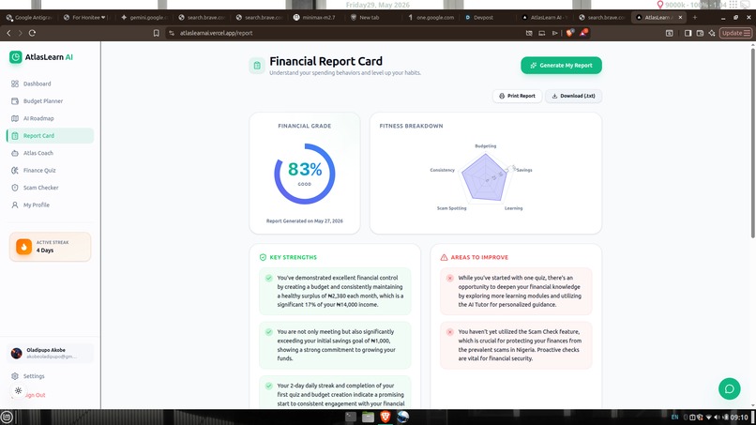Click the 'Consistency' chart axis label

pos(442,170)
